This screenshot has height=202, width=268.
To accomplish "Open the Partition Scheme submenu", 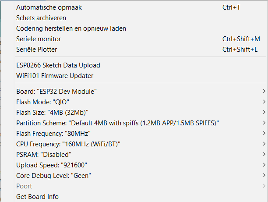I will point(117,123).
